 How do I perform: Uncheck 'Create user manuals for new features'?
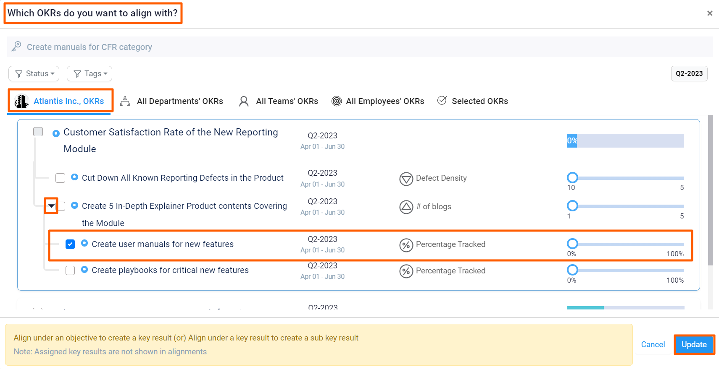[70, 244]
